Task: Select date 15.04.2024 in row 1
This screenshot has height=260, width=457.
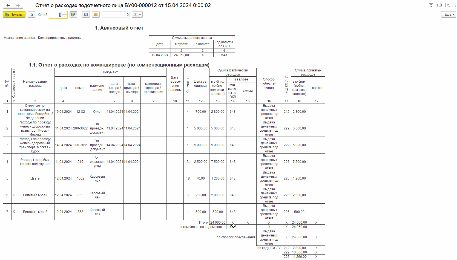Action: tap(63, 112)
